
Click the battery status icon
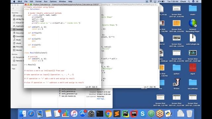(x=163, y=1)
